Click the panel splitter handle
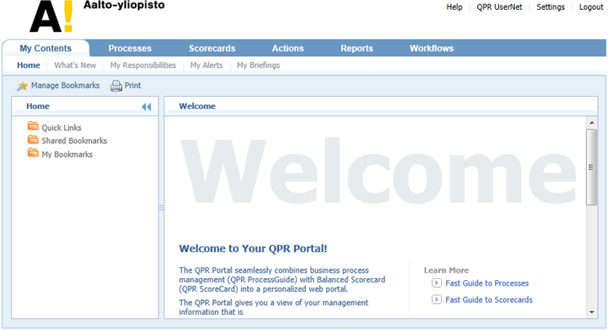This screenshot has width=608, height=331. [x=161, y=208]
